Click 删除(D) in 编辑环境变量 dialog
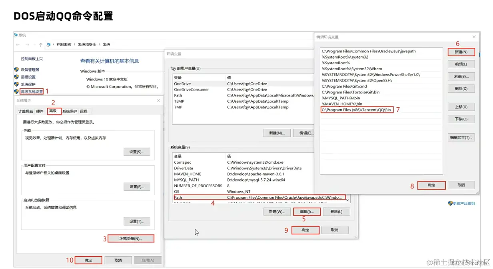The image size is (493, 269). click(x=461, y=88)
